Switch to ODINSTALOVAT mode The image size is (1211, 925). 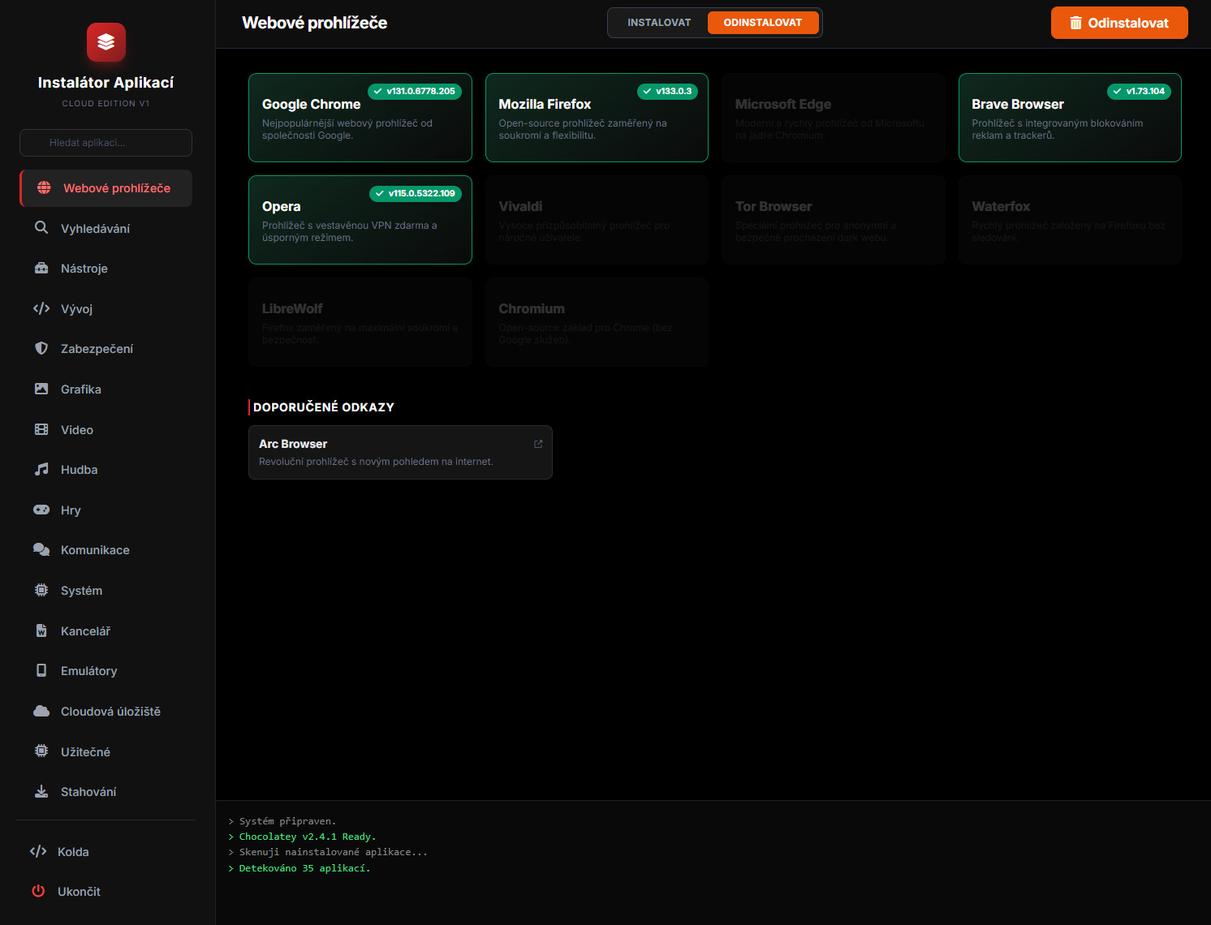(763, 23)
